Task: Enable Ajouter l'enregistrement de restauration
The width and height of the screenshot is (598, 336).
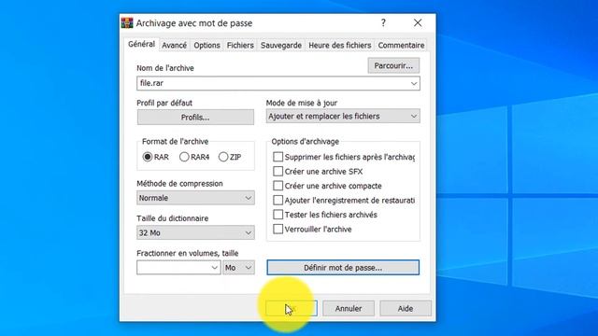Action: tap(278, 201)
